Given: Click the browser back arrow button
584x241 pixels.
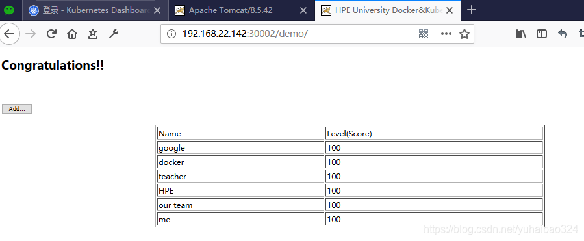Looking at the screenshot, I should point(8,34).
